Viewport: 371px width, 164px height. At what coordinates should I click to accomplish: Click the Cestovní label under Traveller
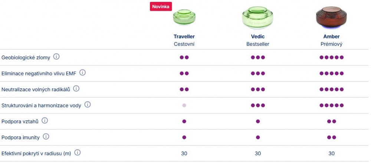click(184, 44)
